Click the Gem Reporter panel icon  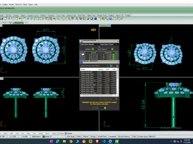[81, 41]
